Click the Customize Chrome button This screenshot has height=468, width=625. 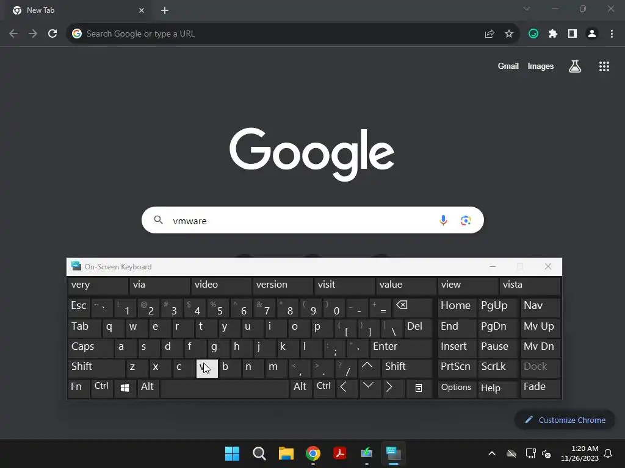click(x=565, y=420)
